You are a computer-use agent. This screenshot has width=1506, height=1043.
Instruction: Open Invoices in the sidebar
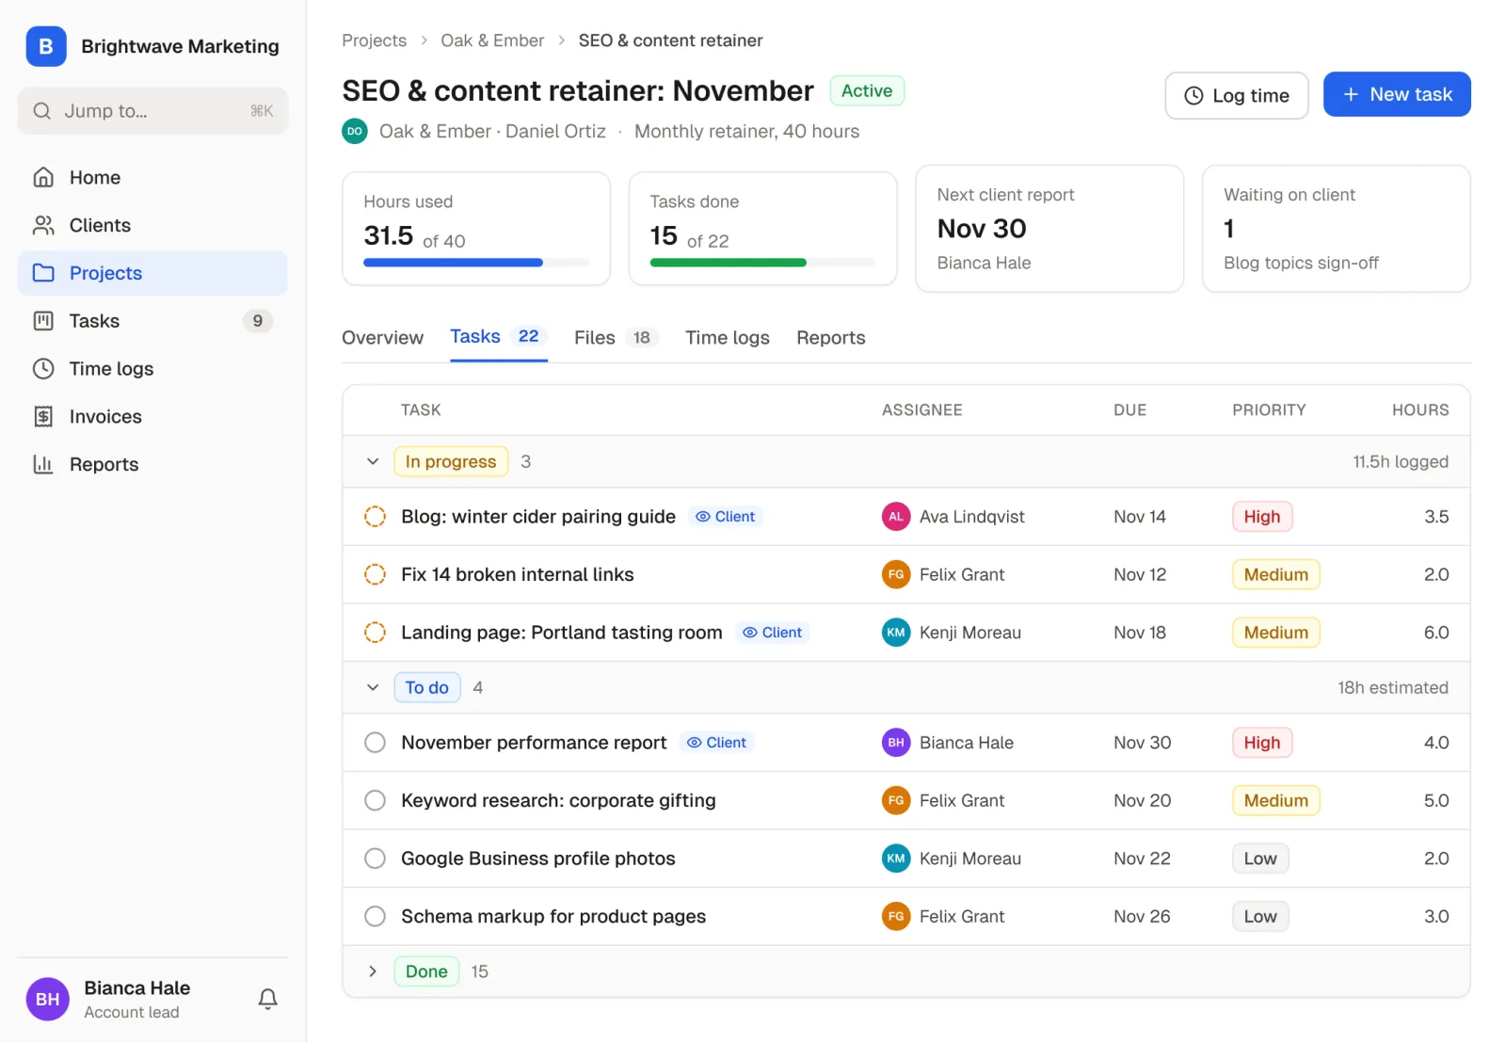[x=152, y=417]
